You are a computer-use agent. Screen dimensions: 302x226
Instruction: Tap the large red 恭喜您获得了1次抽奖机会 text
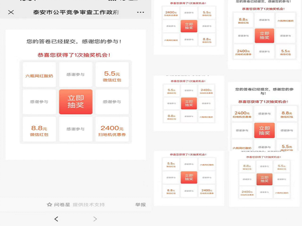point(75,55)
